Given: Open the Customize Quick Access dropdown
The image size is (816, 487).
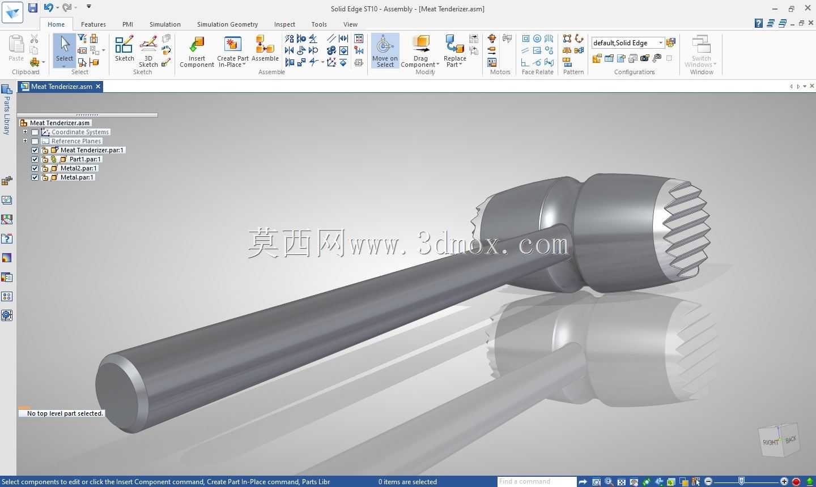Looking at the screenshot, I should [89, 7].
